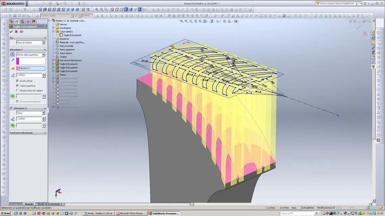This screenshot has height=216, width=385.
Task: Open the Windows Start button
Action: point(6,214)
